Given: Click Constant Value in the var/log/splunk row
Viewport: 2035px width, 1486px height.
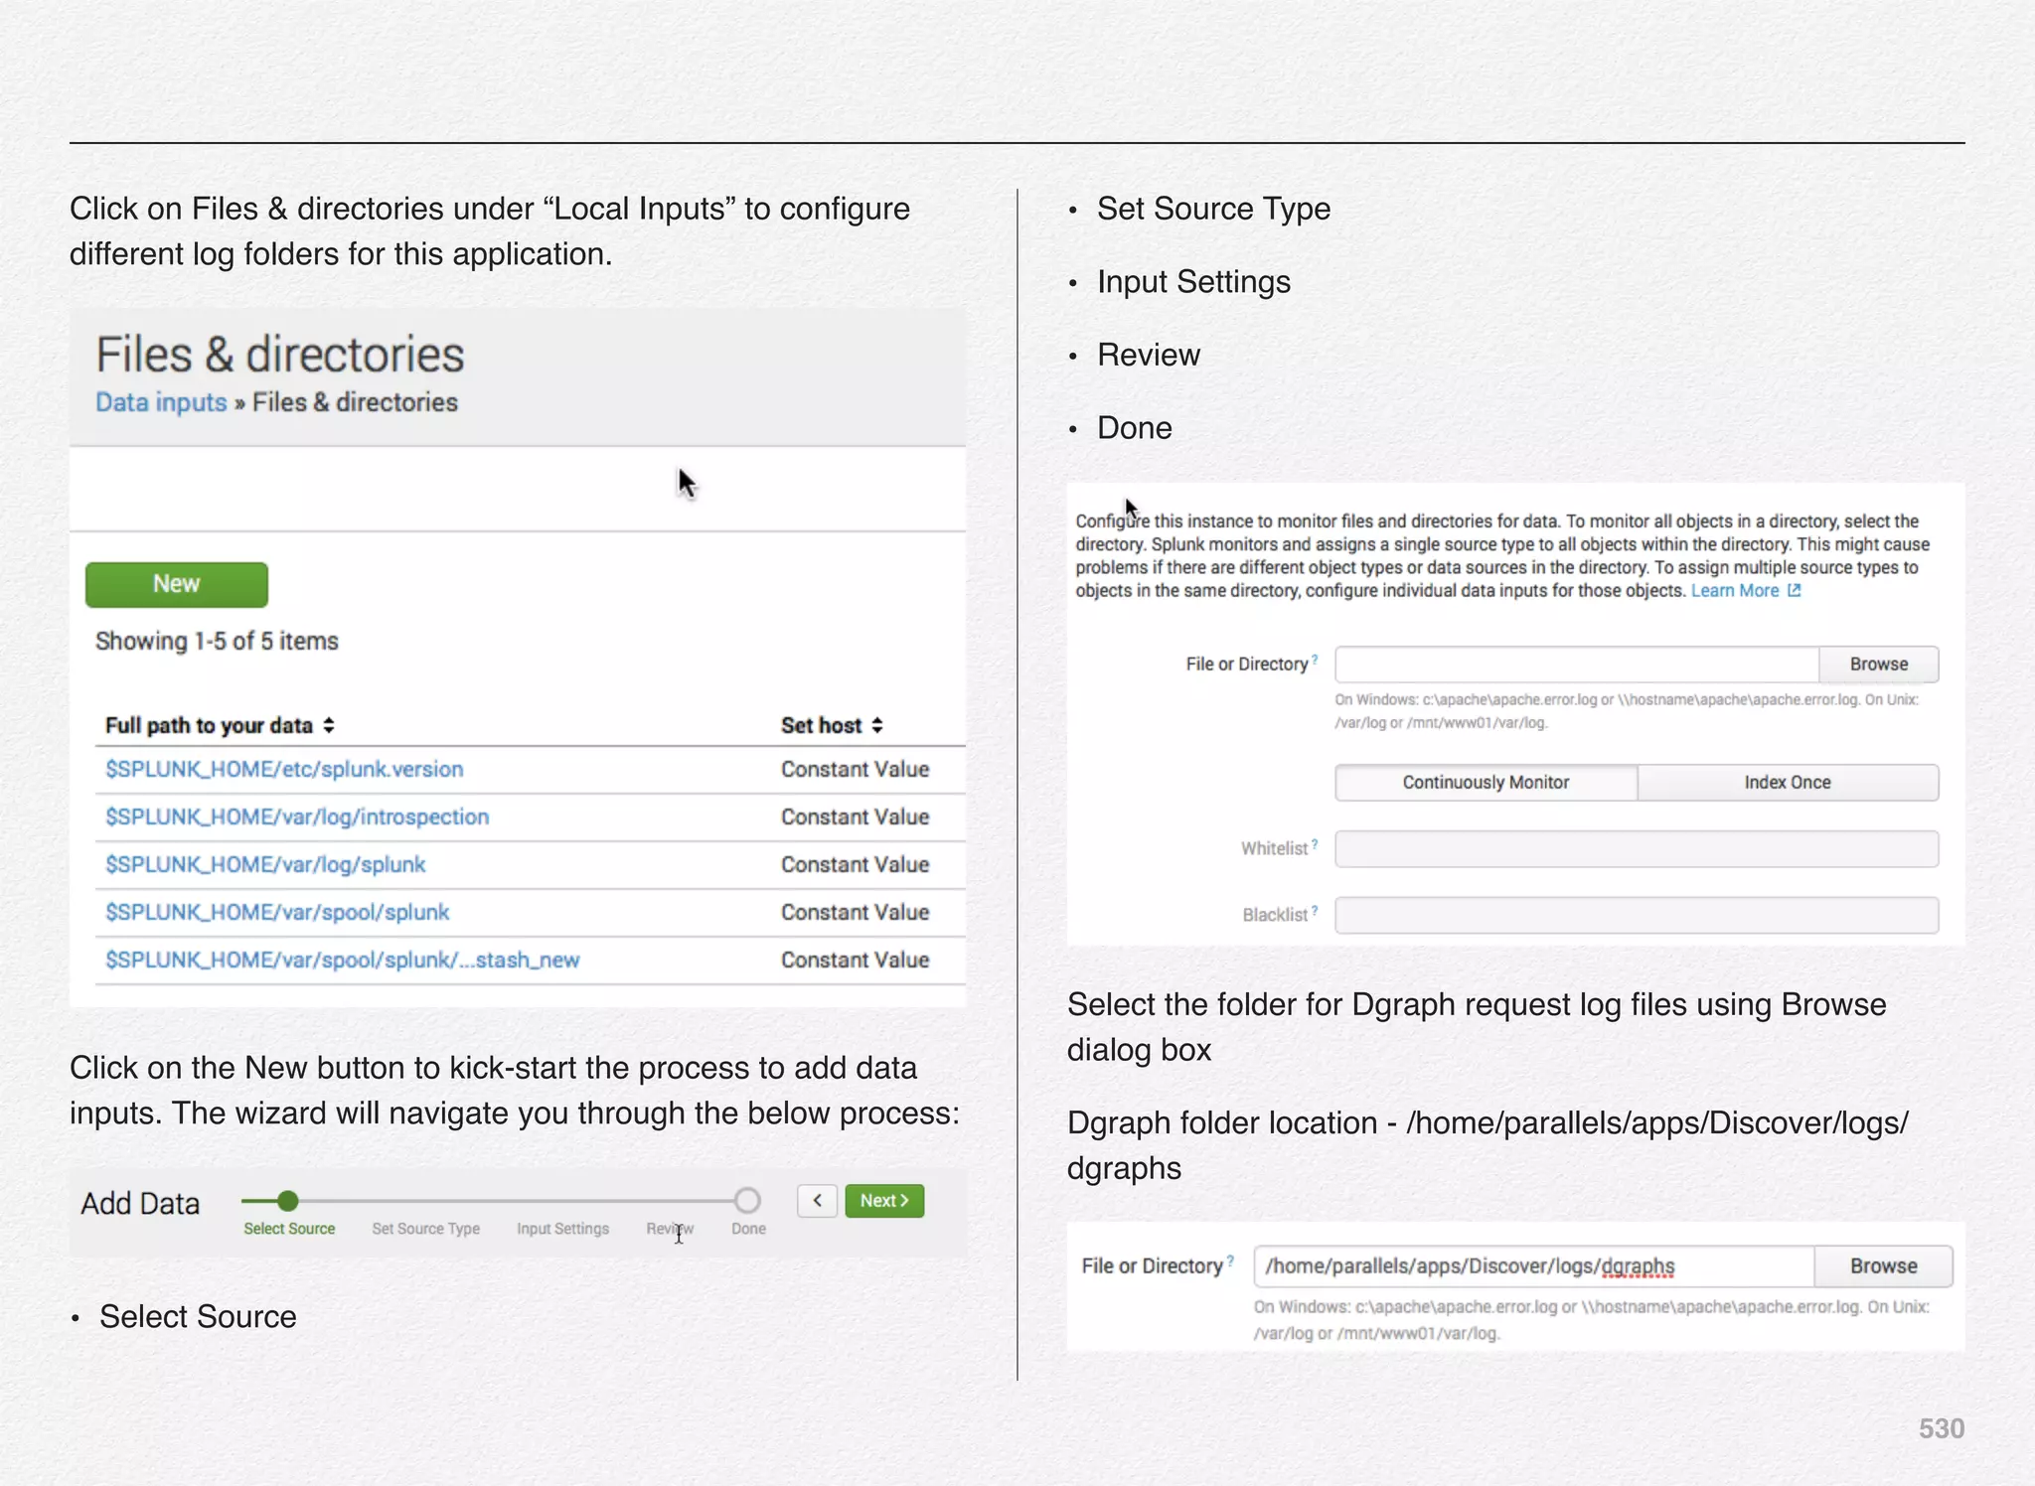Looking at the screenshot, I should pyautogui.click(x=855, y=864).
